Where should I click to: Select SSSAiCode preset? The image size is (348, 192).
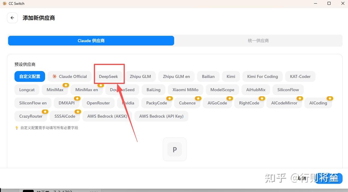[65, 116]
